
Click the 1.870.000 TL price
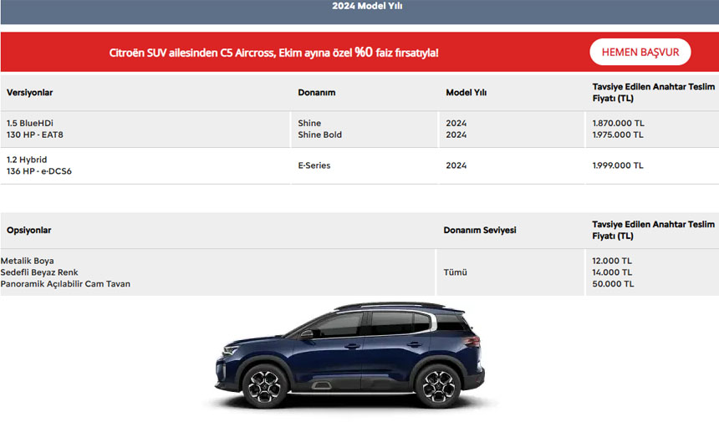618,123
